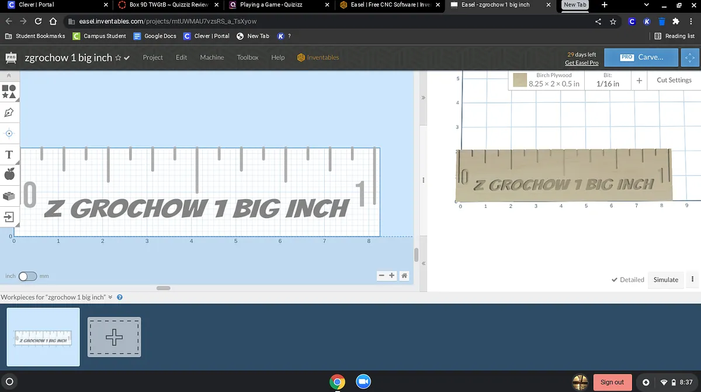Viewport: 701px width, 392px height.
Task: Select the Pen drawing tool
Action: [9, 112]
